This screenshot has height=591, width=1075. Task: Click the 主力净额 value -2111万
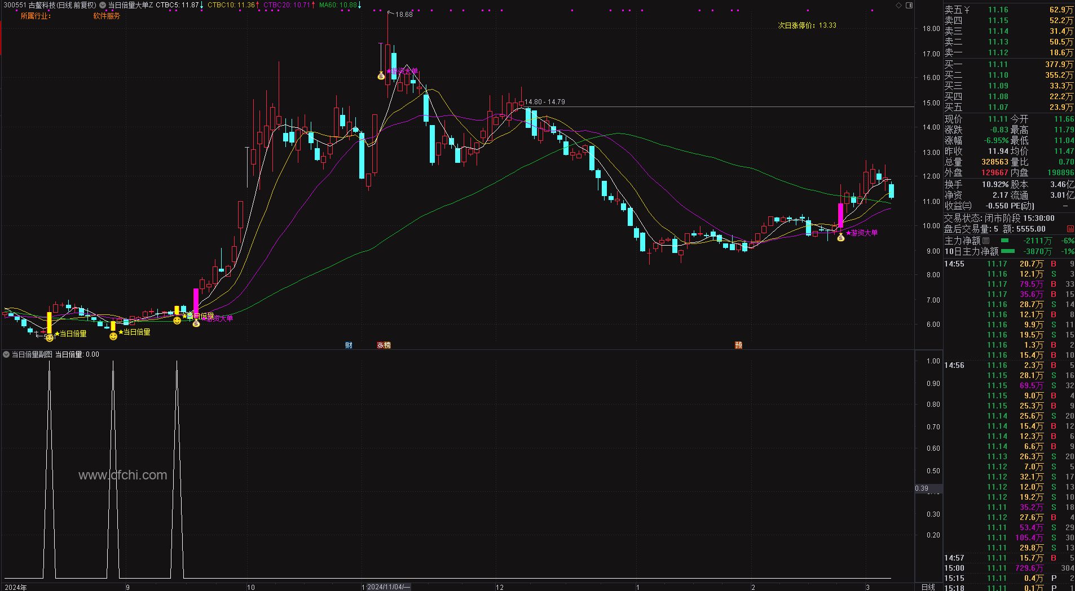(x=1037, y=241)
